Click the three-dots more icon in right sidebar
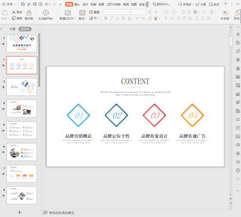Screen dimensions: 241x217 coord(238,190)
